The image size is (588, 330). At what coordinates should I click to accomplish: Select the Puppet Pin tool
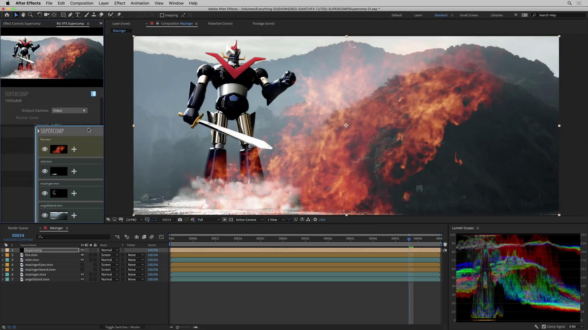119,15
